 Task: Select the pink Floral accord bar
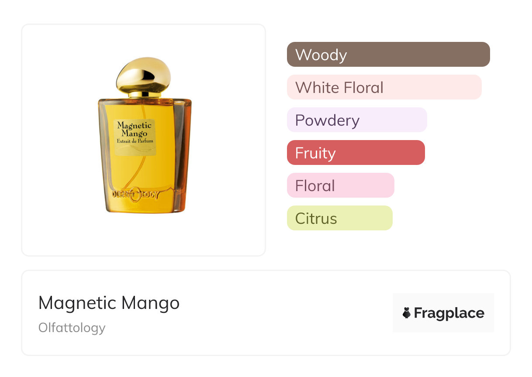coord(340,185)
